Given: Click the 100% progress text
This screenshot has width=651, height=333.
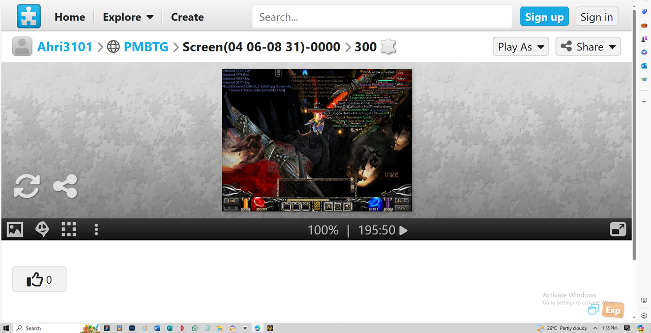Looking at the screenshot, I should pyautogui.click(x=323, y=230).
